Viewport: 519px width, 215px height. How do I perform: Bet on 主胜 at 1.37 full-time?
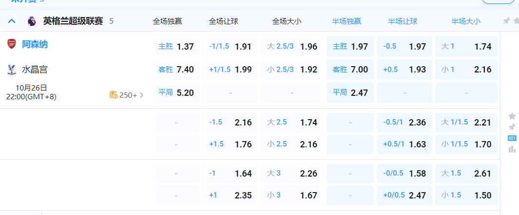pos(176,47)
